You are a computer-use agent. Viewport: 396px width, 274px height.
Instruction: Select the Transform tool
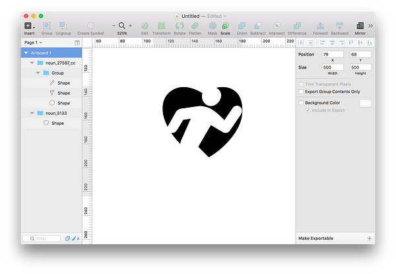coord(162,26)
